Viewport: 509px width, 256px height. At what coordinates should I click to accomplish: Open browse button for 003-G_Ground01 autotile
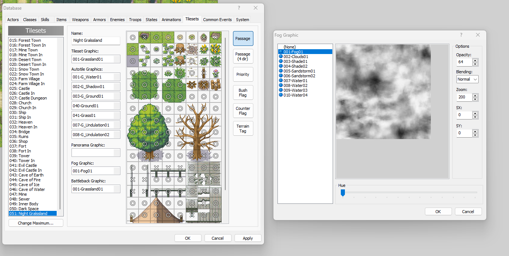[117, 96]
